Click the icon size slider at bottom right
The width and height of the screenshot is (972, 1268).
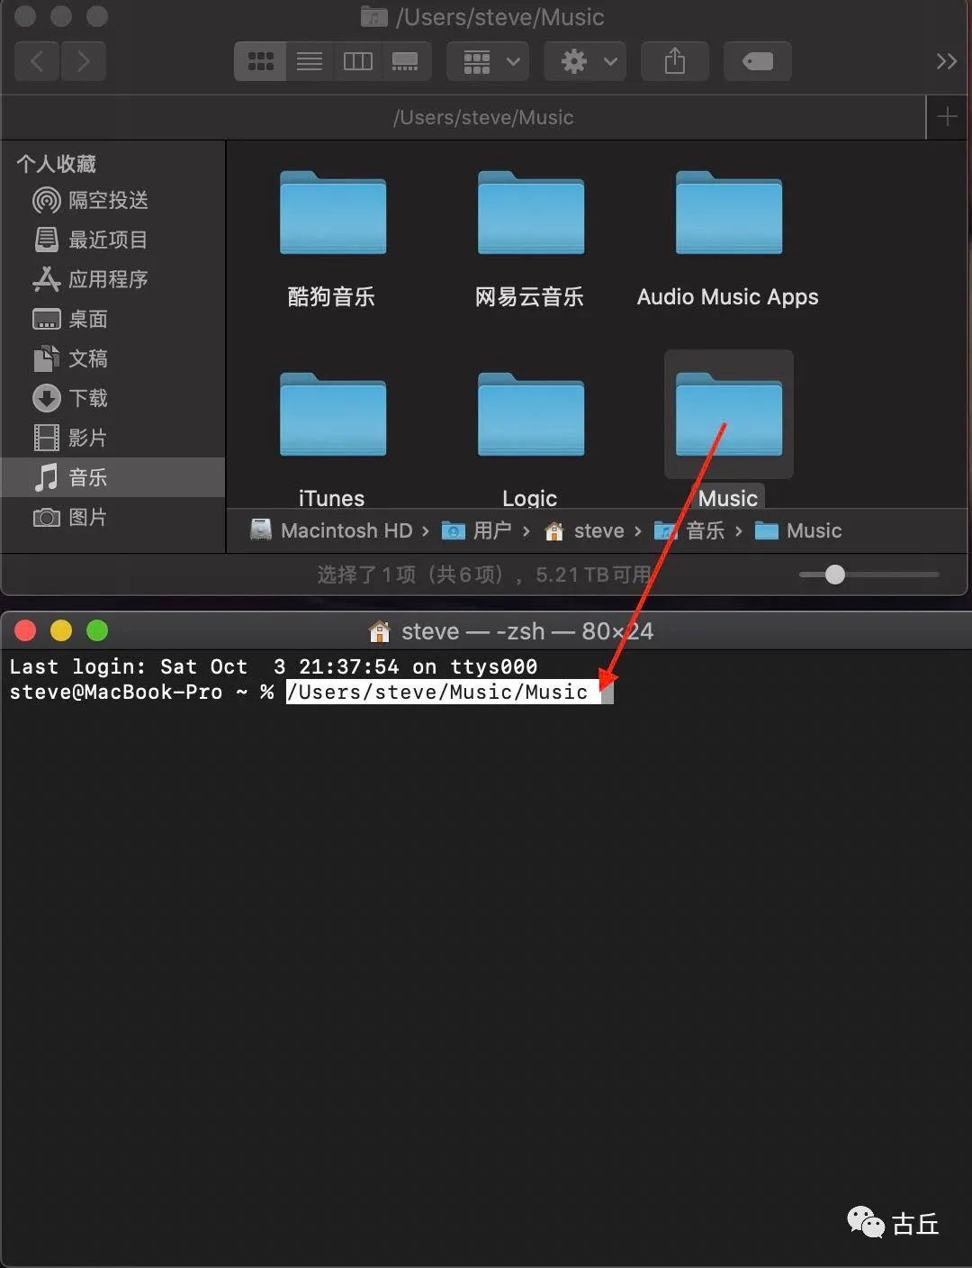[x=835, y=575]
